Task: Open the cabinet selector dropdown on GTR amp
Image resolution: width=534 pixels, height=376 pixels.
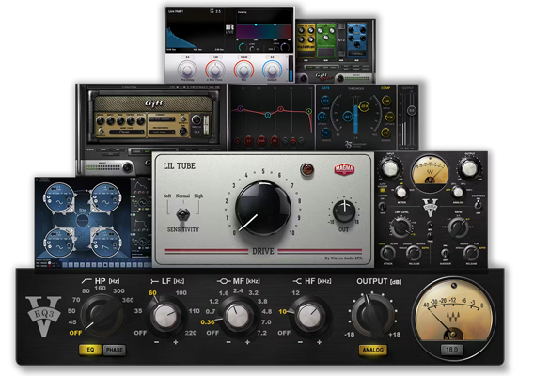Action: (162, 119)
